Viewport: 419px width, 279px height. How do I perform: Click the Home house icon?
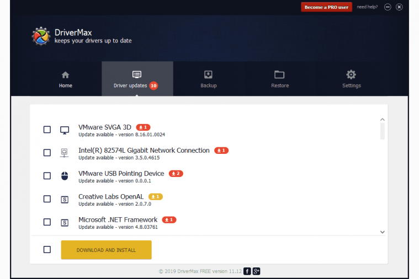[x=66, y=75]
